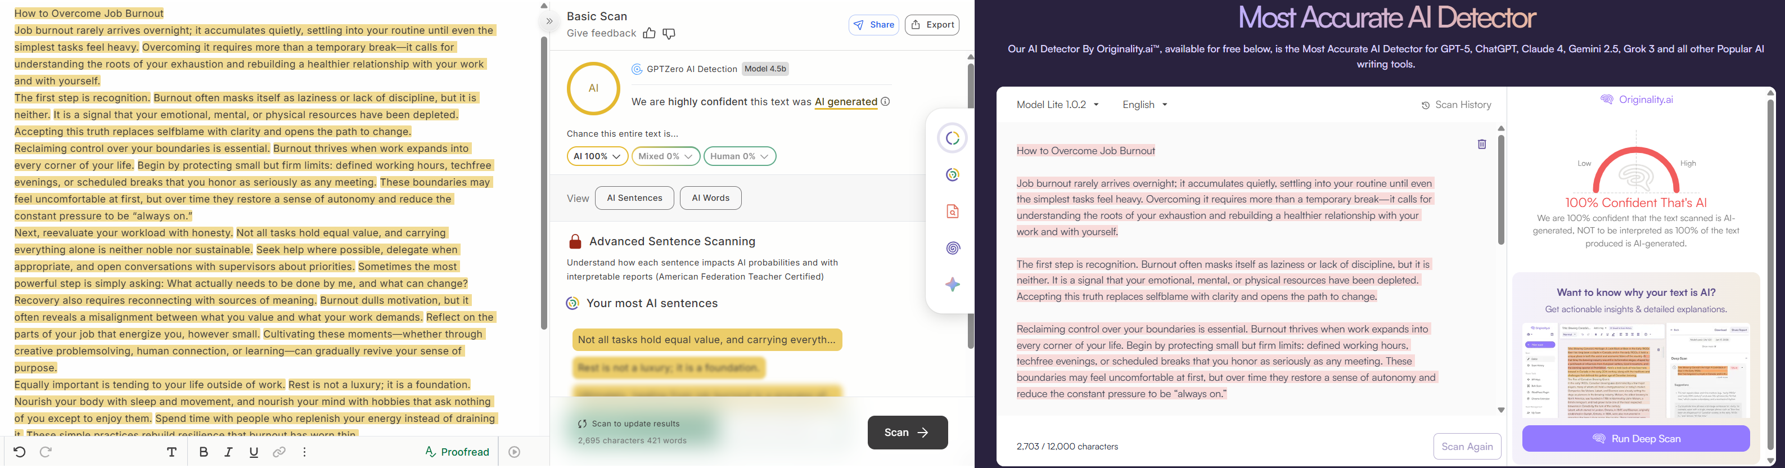1785x468 pixels.
Task: Toggle underline formatting in the editor toolbar
Action: [x=254, y=452]
